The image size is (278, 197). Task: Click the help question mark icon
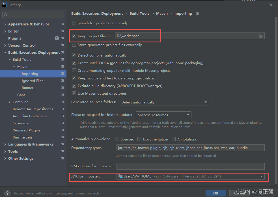[7, 193]
